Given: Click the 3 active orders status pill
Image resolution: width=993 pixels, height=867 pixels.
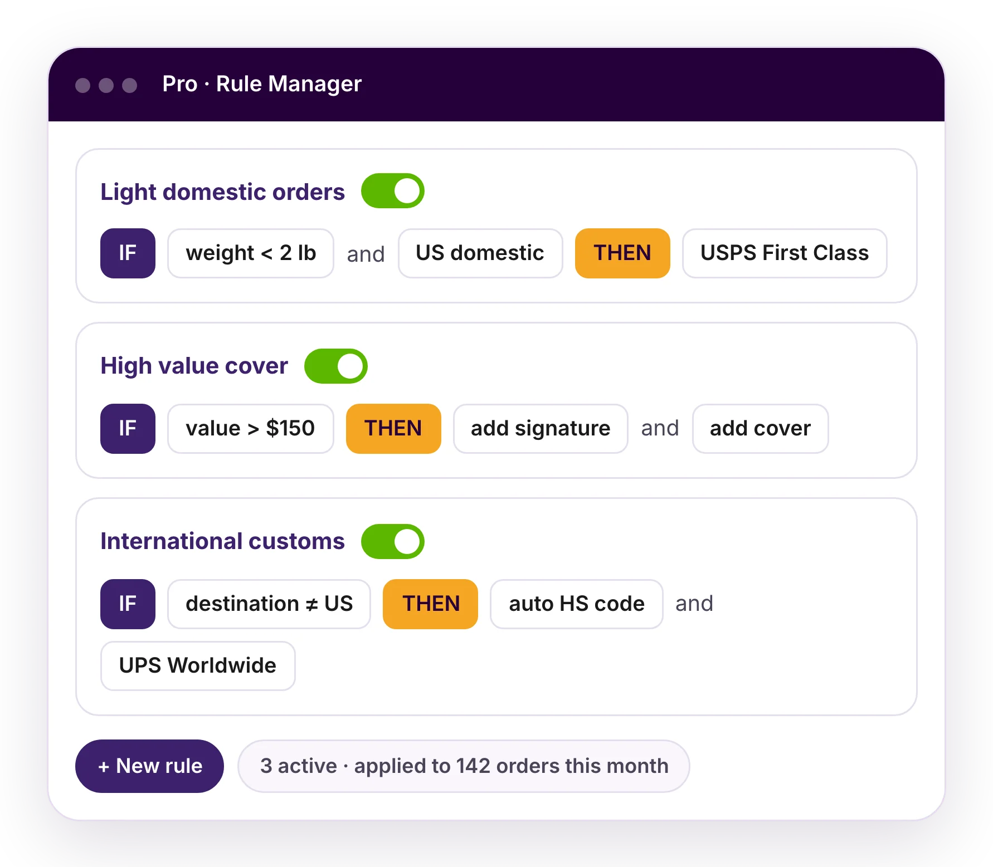Looking at the screenshot, I should point(464,766).
